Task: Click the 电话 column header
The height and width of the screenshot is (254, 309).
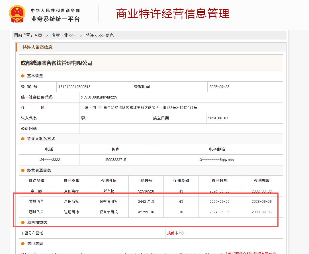Action: point(49,149)
